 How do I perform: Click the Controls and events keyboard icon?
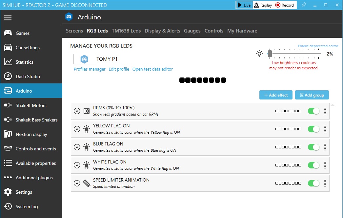[8, 148]
